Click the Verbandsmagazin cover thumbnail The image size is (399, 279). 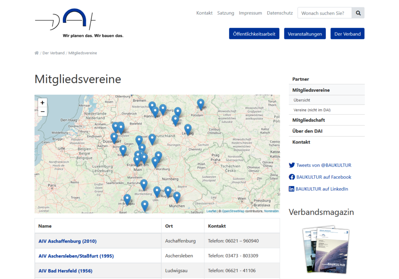click(x=326, y=249)
